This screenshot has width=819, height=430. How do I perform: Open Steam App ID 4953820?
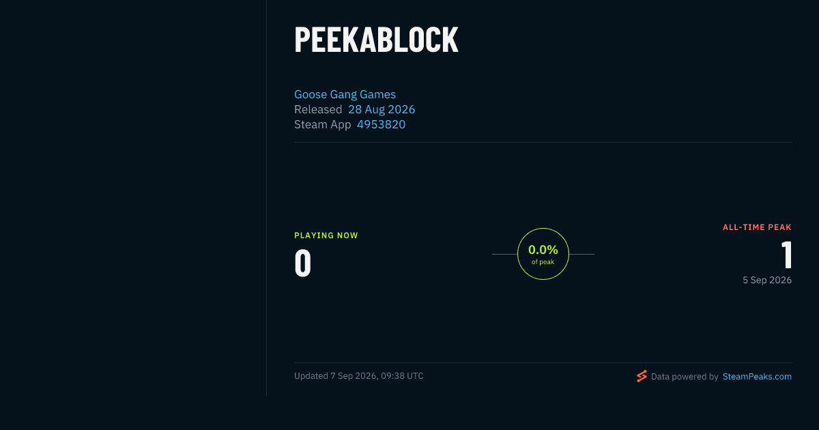[381, 124]
